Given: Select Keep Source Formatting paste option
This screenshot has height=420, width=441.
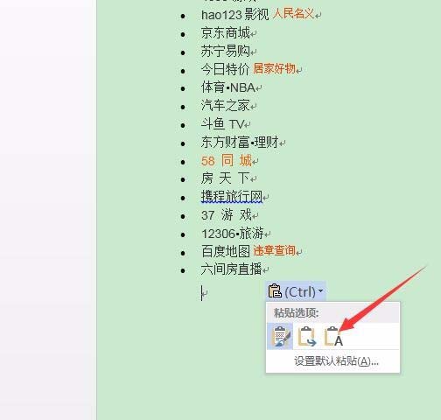Looking at the screenshot, I should [x=280, y=336].
